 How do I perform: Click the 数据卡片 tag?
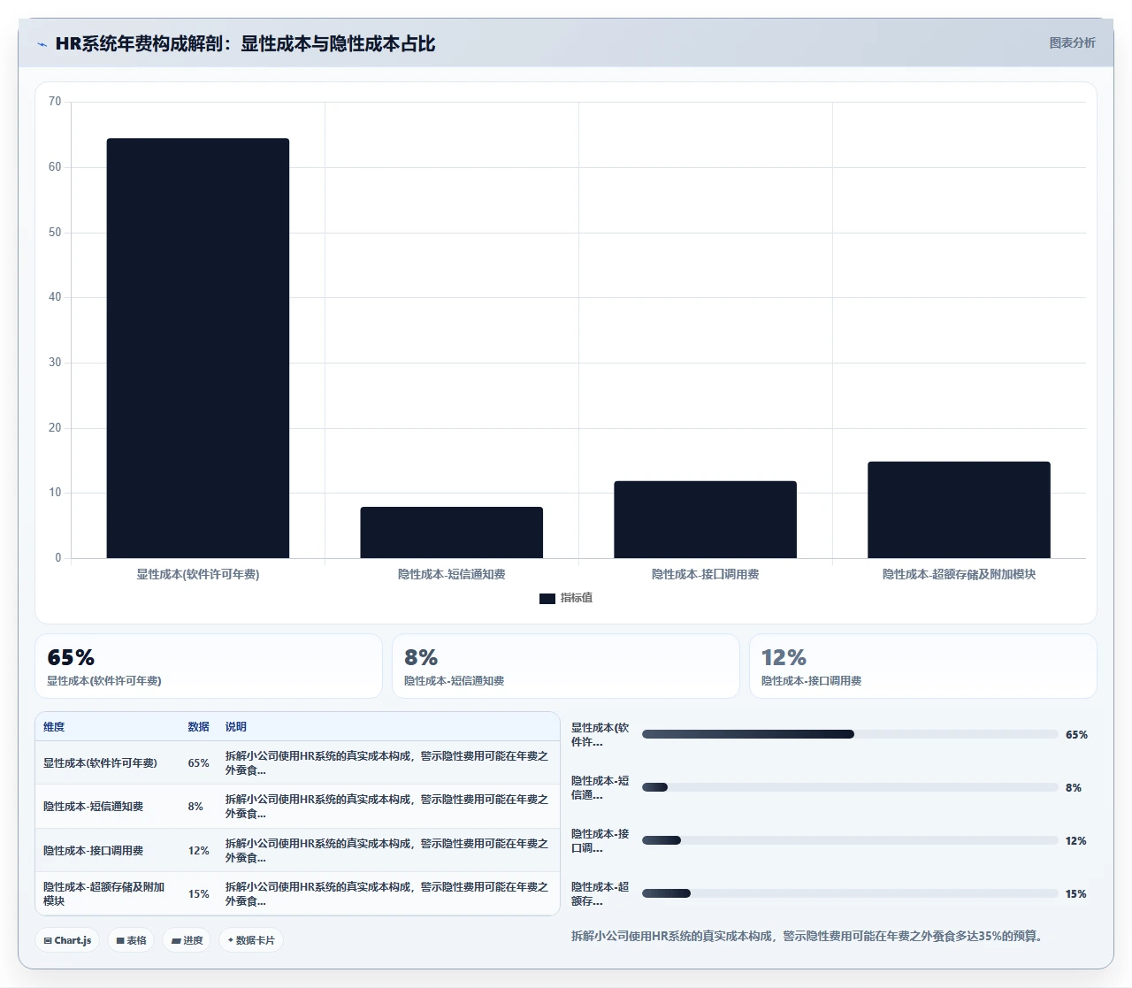251,940
